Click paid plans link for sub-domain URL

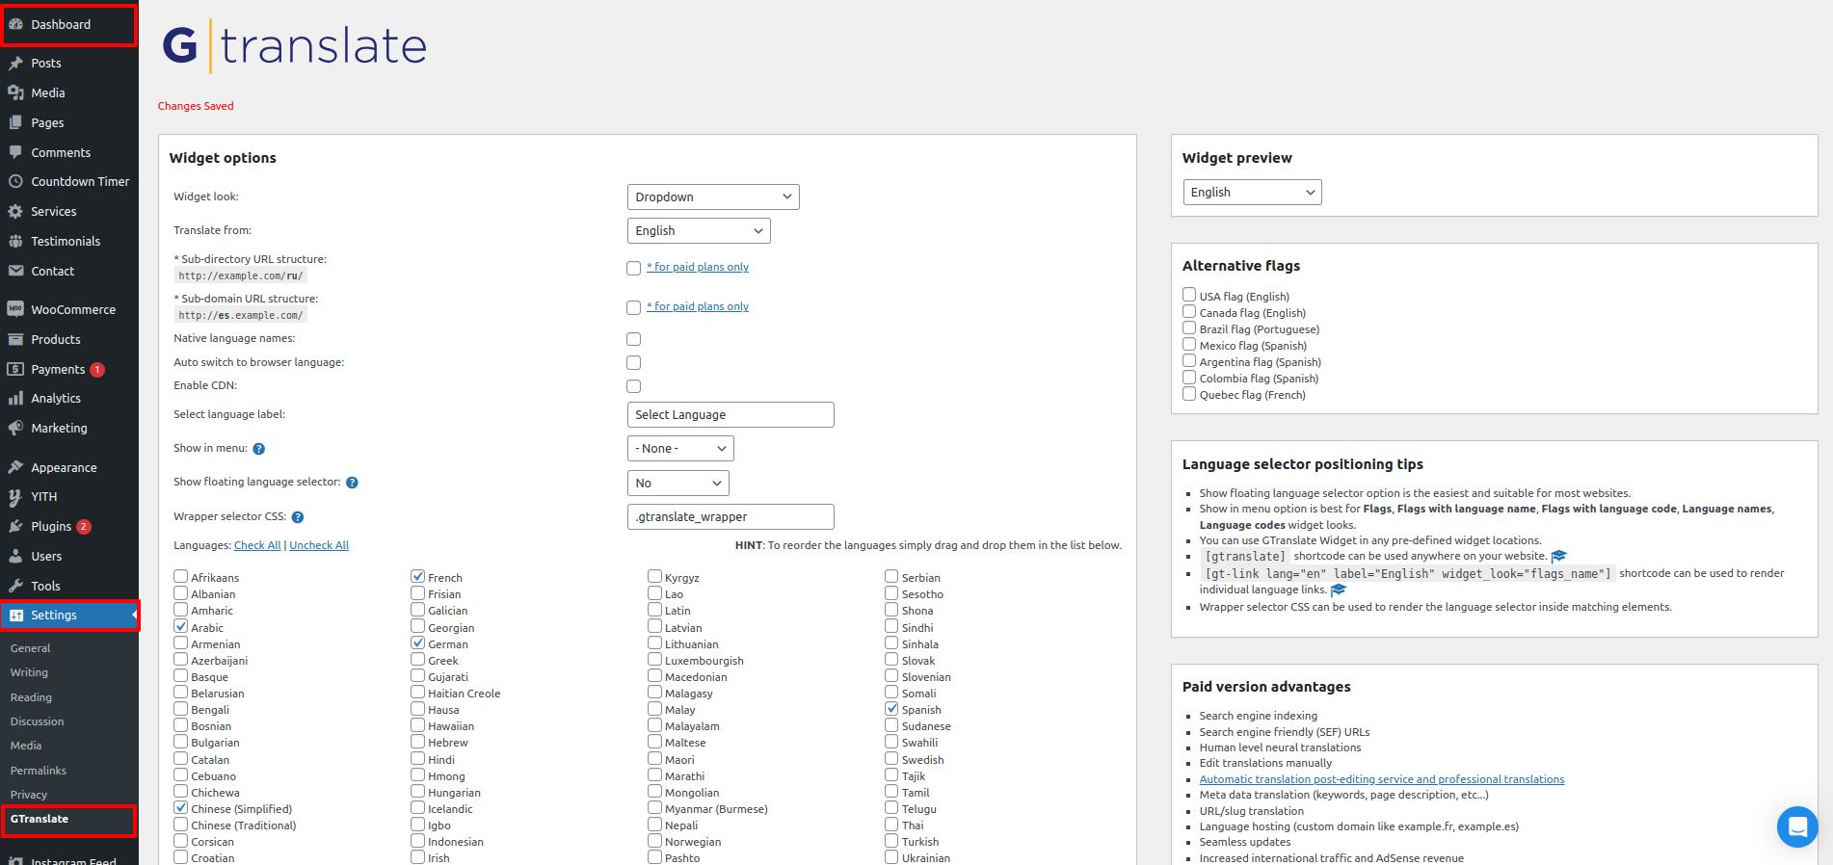[x=698, y=306]
